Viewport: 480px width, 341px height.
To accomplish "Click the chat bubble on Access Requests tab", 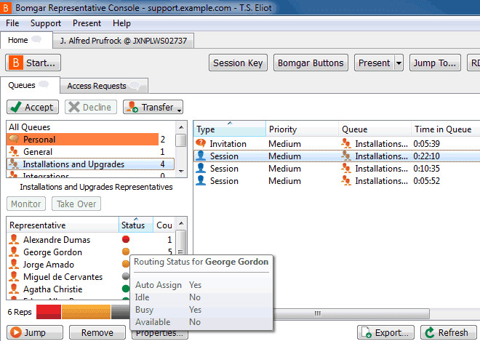I will (135, 85).
